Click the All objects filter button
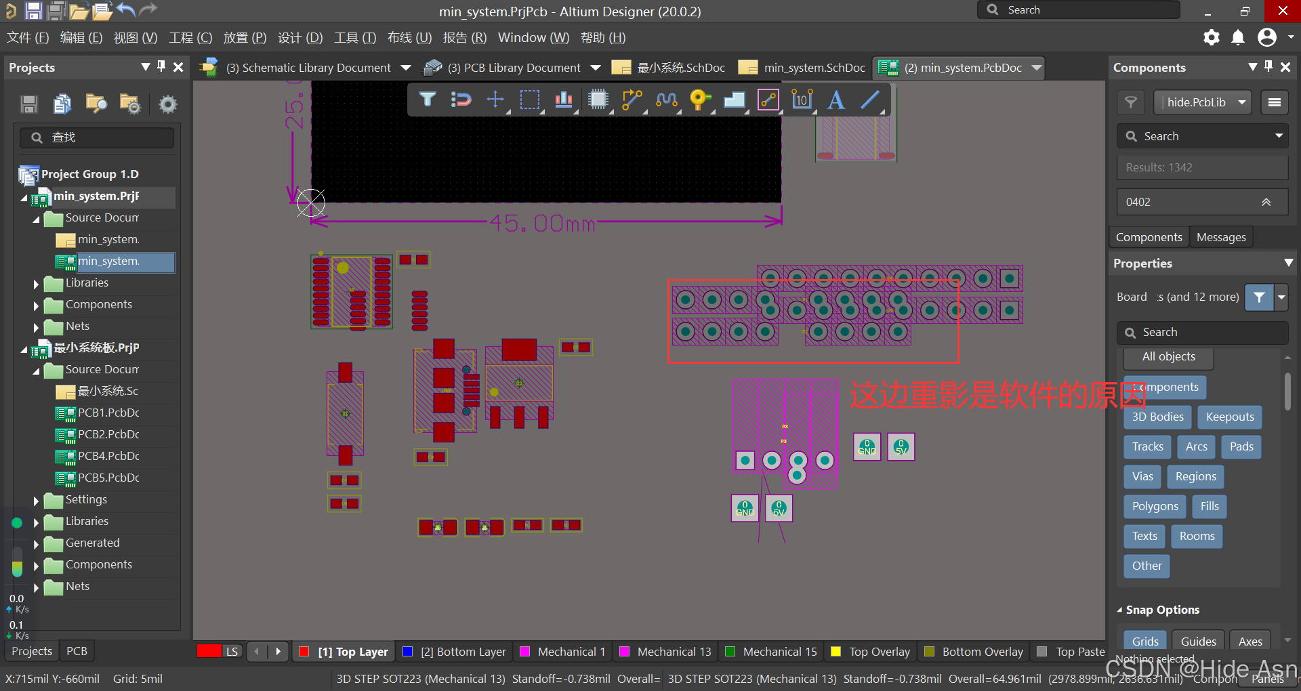The height and width of the screenshot is (691, 1301). coord(1168,357)
